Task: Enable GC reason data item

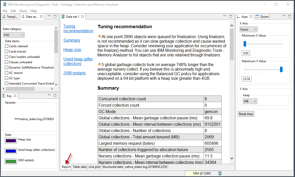Action: tap(7, 73)
